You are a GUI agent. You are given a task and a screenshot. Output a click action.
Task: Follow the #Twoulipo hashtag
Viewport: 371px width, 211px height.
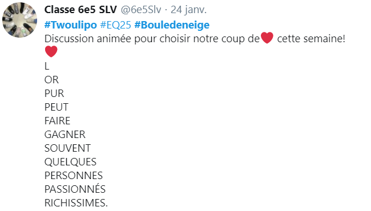coord(71,25)
